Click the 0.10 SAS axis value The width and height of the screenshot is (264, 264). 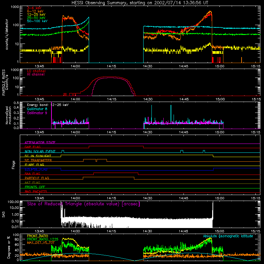click(x=15, y=221)
